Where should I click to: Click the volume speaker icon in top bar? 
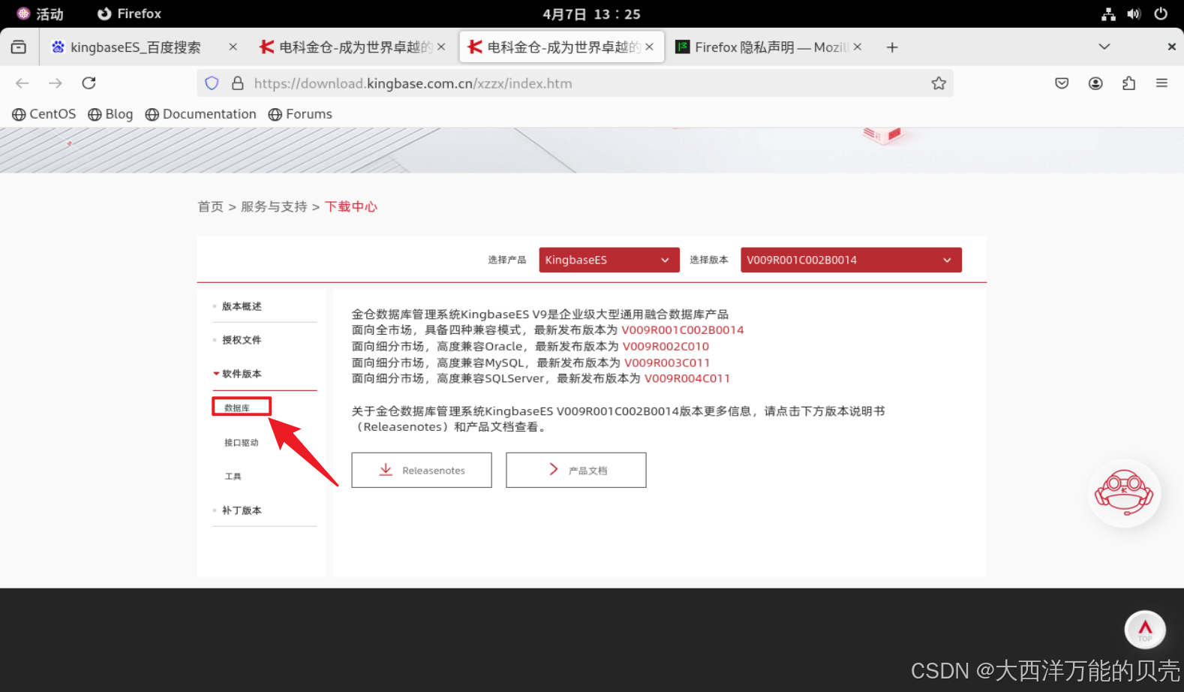pos(1134,14)
